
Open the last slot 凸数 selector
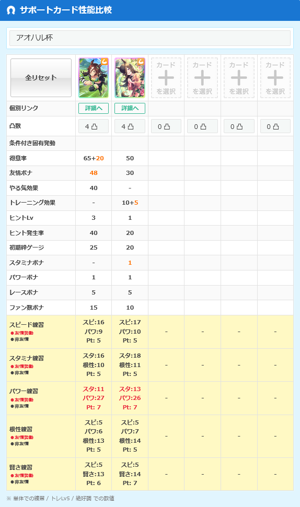[275, 126]
